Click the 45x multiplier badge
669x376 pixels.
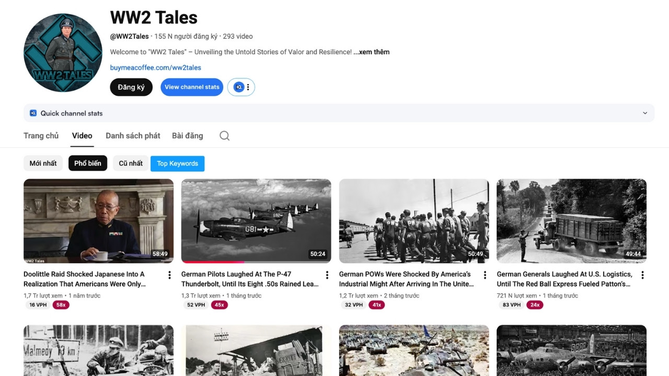[x=219, y=305]
